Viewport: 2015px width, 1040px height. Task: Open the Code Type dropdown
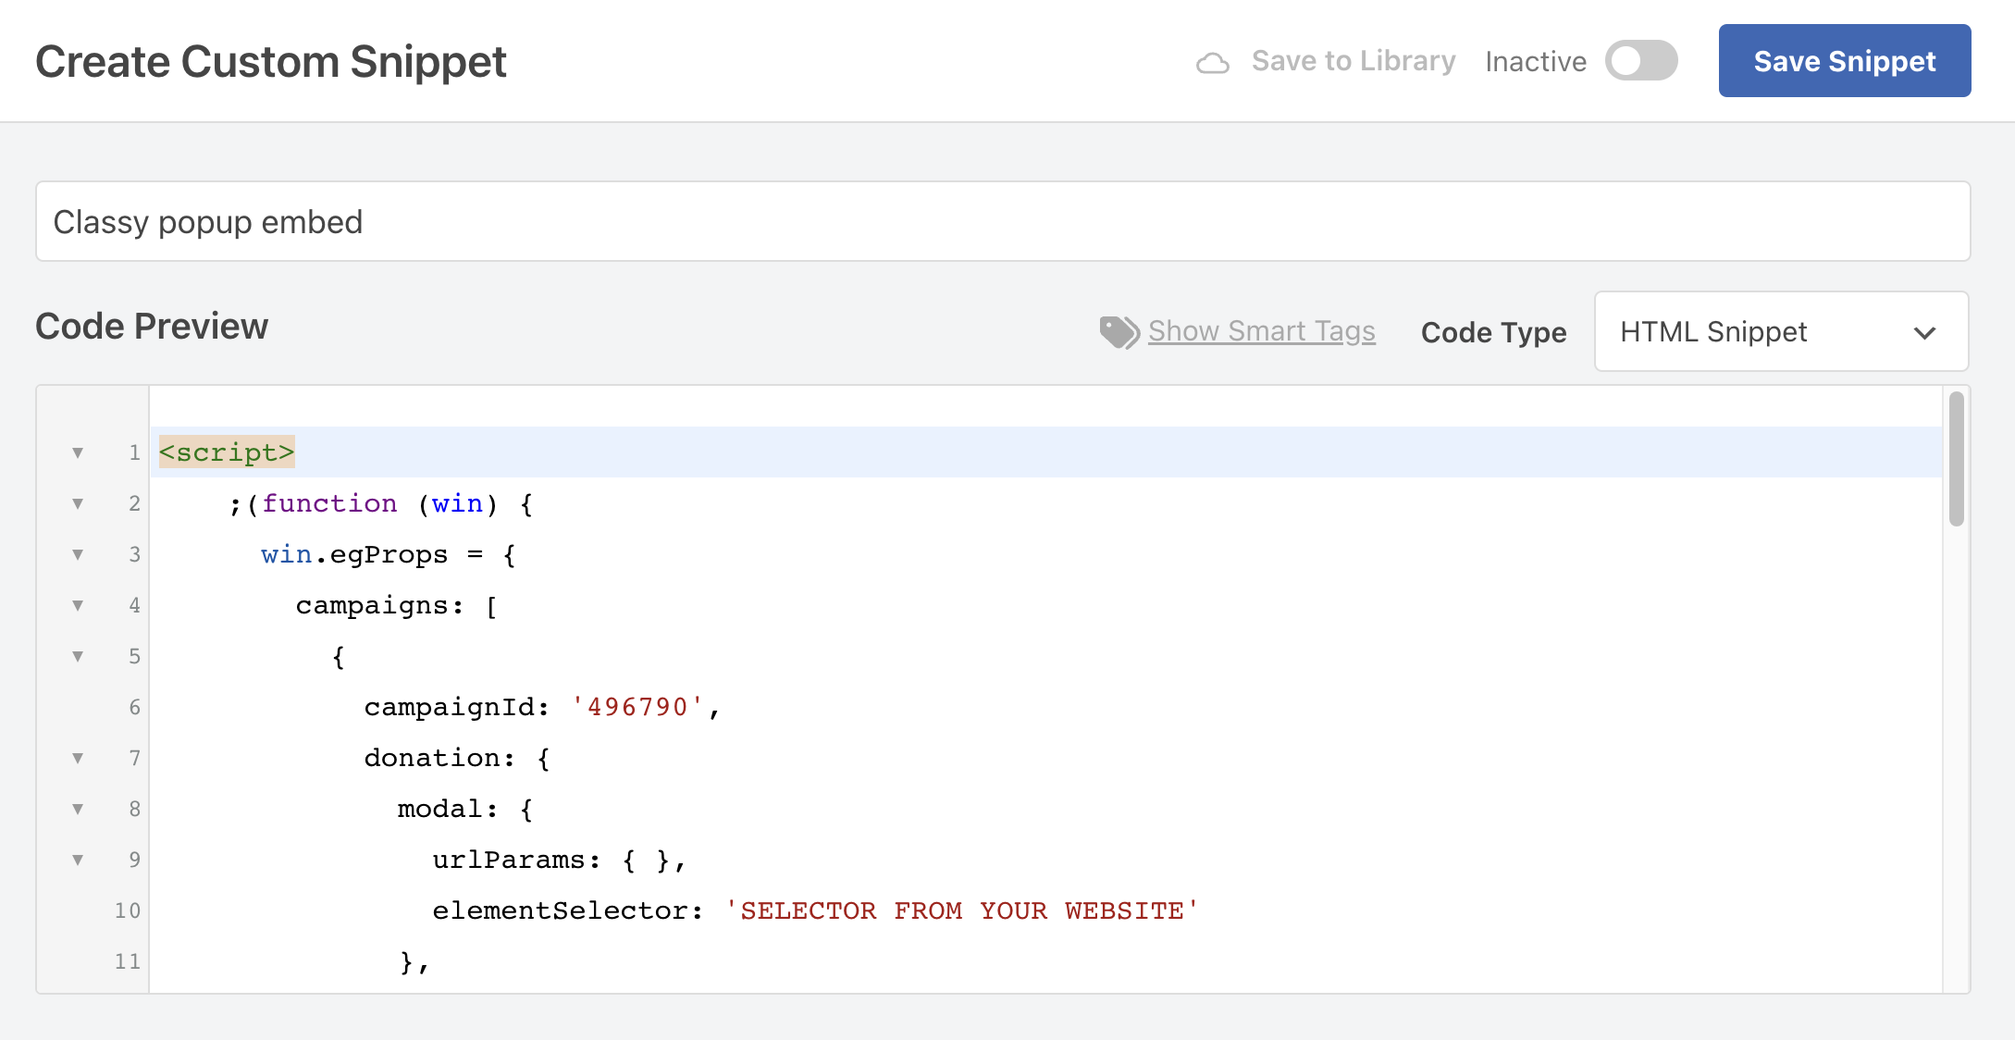(1781, 331)
